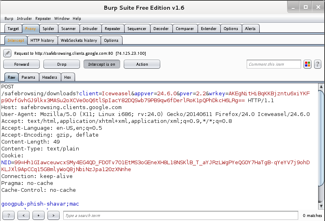The height and width of the screenshot is (221, 325).
Task: Switch to the Spider tab
Action: [48, 28]
